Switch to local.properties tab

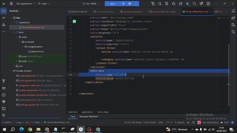(x=104, y=11)
